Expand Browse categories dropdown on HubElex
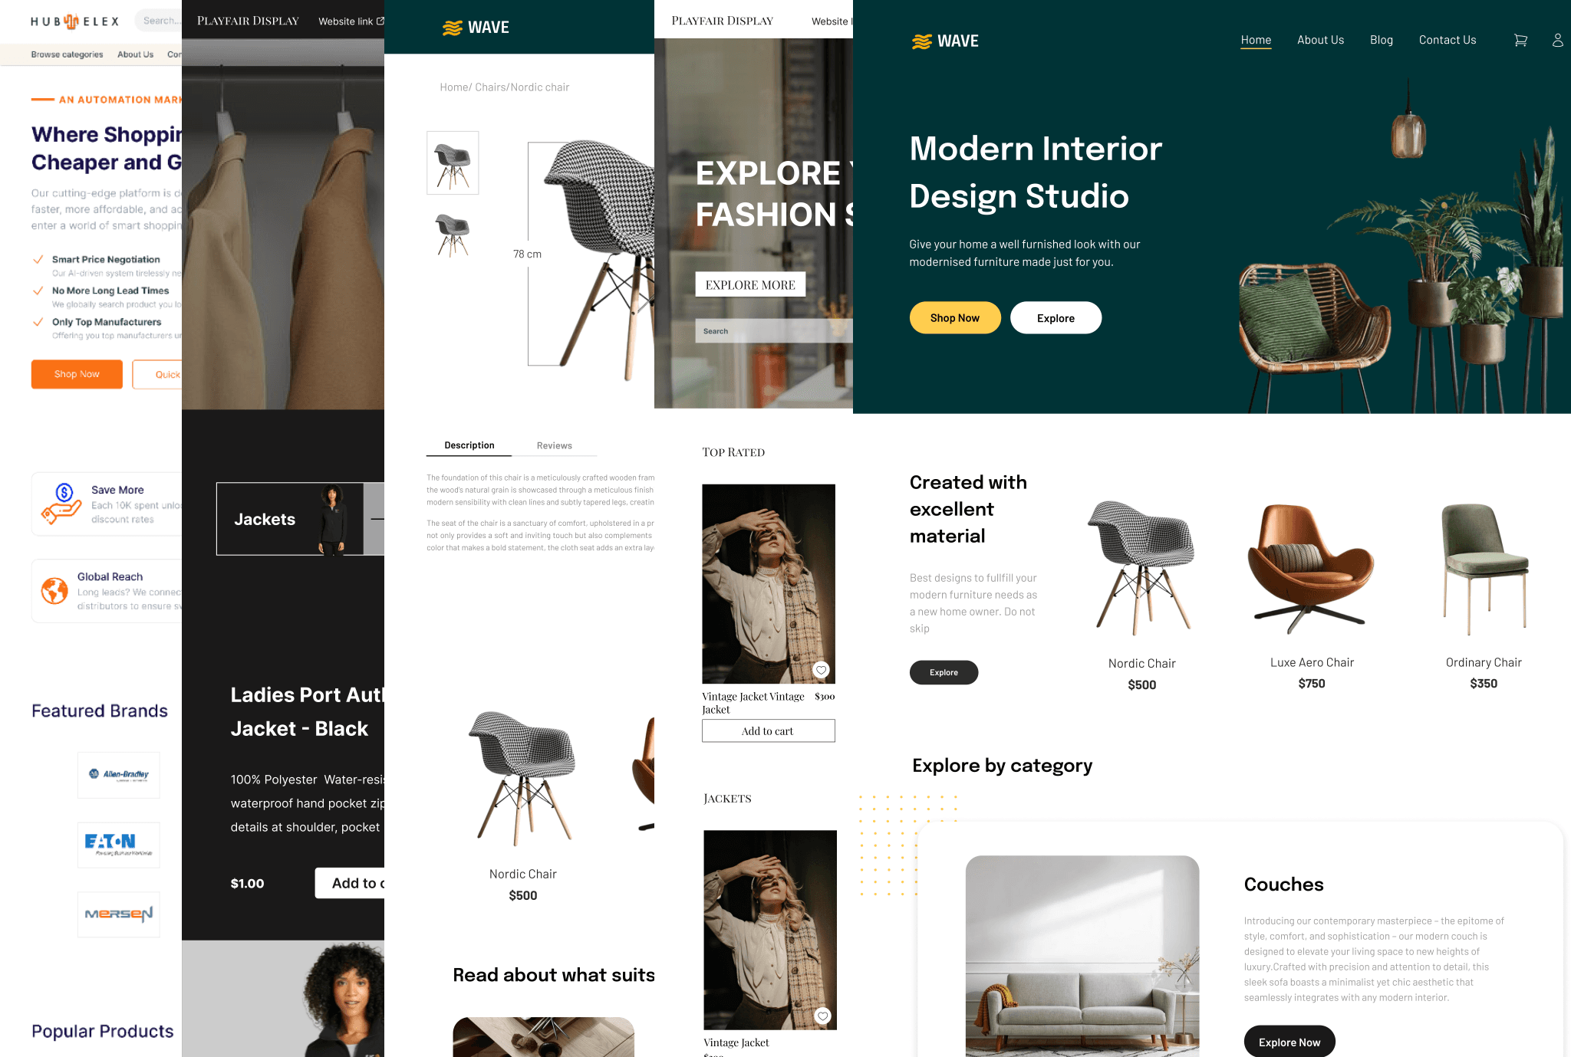Image resolution: width=1571 pixels, height=1057 pixels. (66, 54)
